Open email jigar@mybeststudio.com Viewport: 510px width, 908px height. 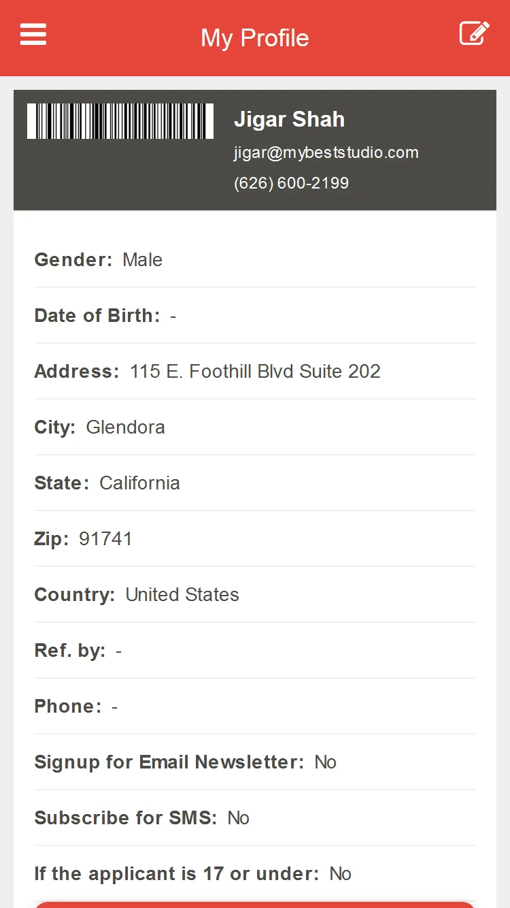pos(326,152)
